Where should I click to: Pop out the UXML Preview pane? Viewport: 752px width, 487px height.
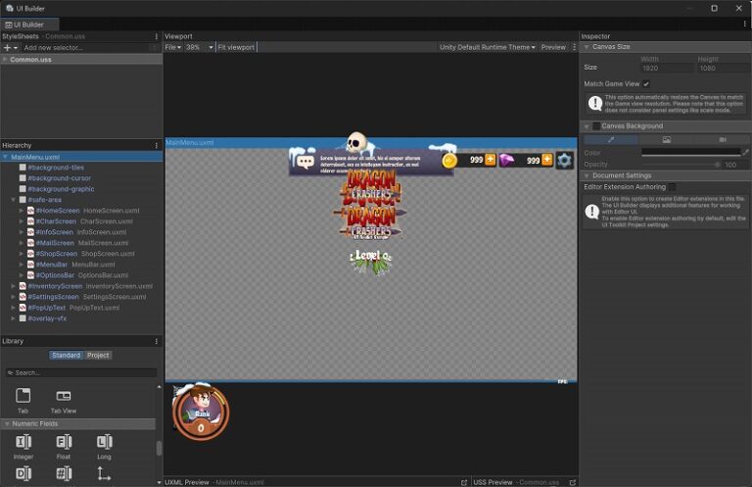[x=464, y=482]
